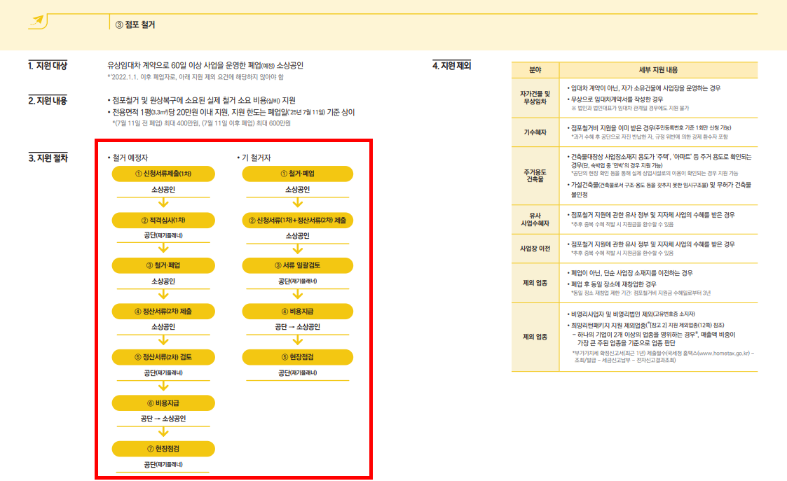Click the ⑤ 현장점검 step pill
This screenshot has width=787, height=481.
click(x=298, y=357)
